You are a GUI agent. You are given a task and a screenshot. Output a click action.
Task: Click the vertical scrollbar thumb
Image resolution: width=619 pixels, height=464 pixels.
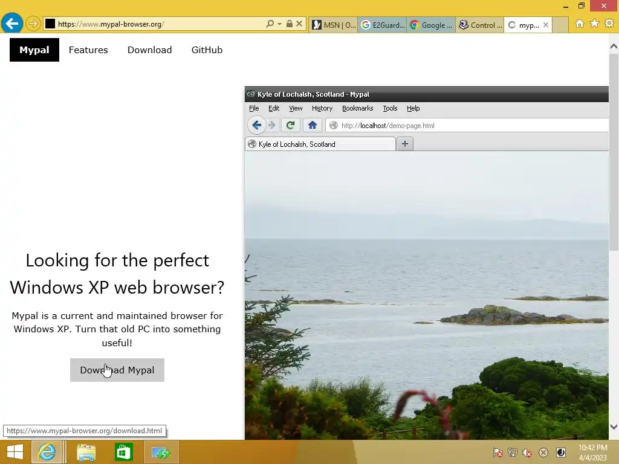(x=614, y=152)
